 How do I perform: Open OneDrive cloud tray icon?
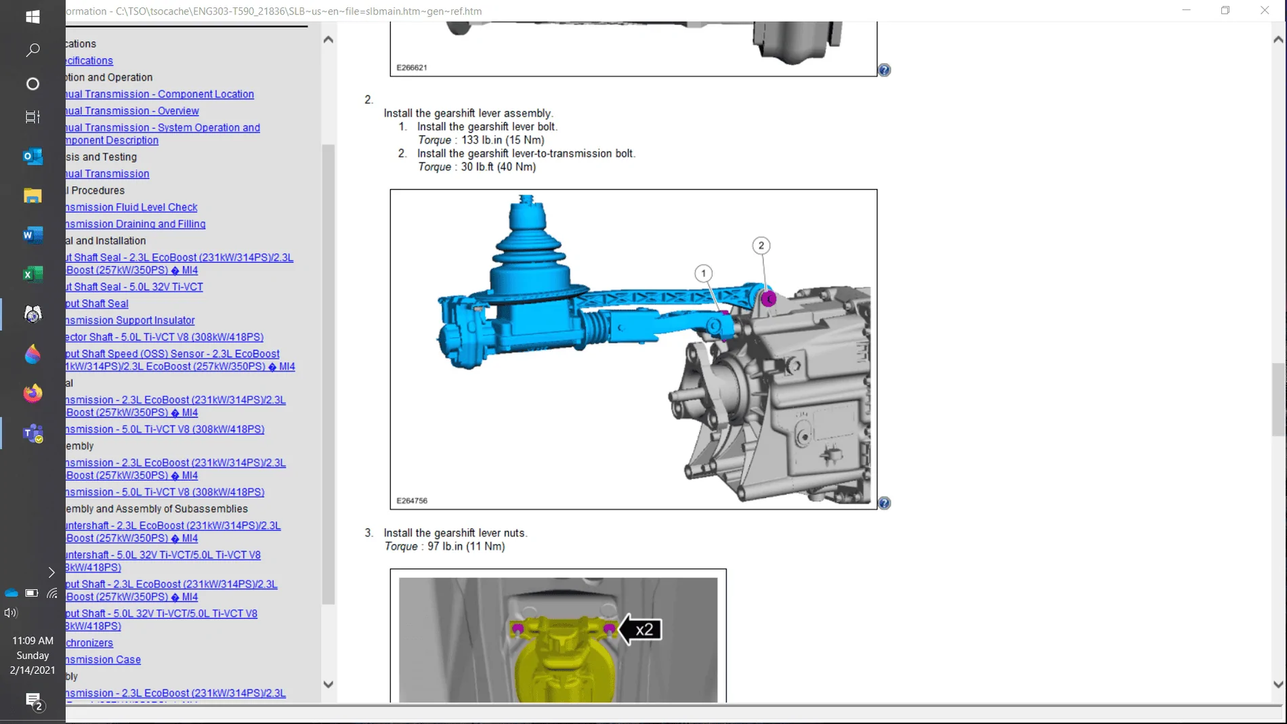[12, 593]
